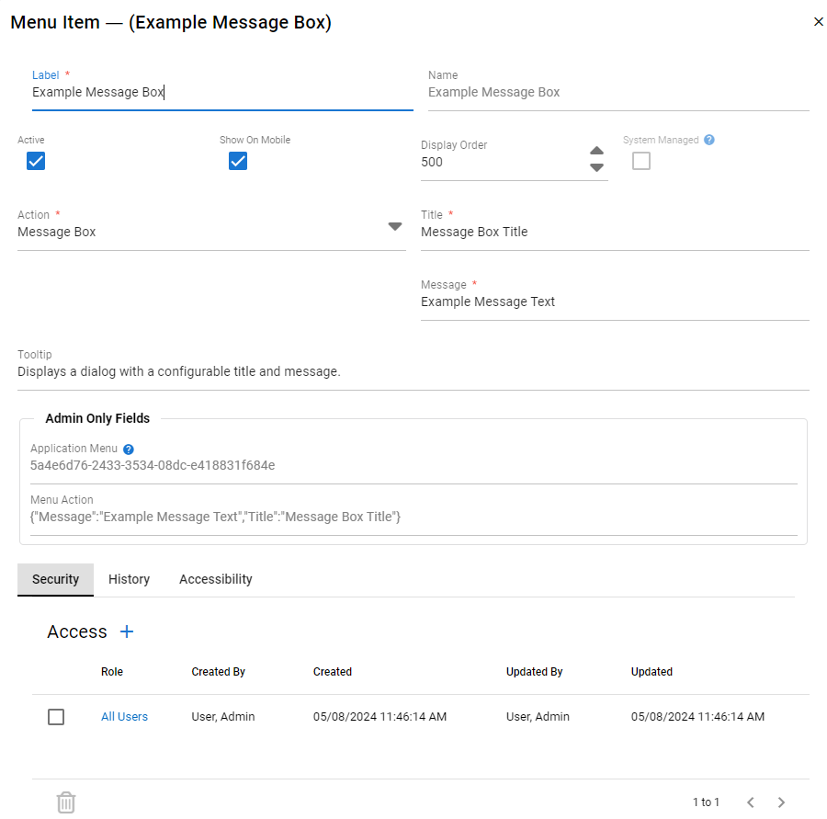Toggle the Show On Mobile checkbox

238,161
